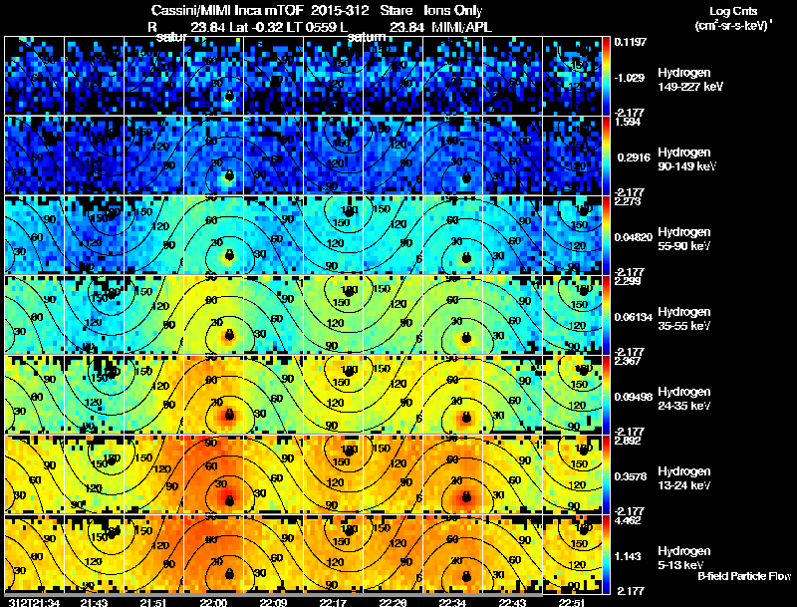
Task: Click the '22:51' time axis label
Action: click(571, 603)
